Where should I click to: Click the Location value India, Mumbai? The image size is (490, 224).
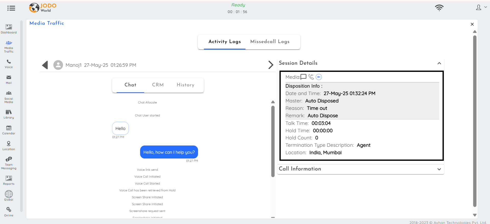tap(325, 153)
